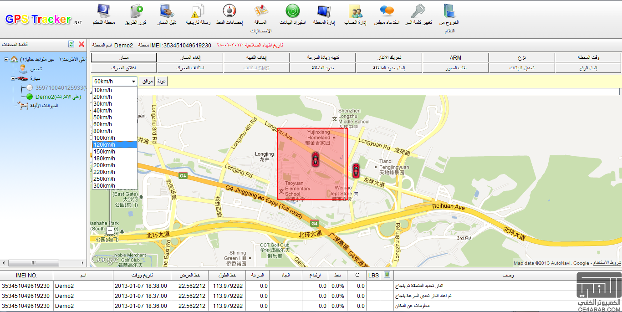Refresh the station list with green icon
The height and width of the screenshot is (312, 622).
click(x=71, y=44)
